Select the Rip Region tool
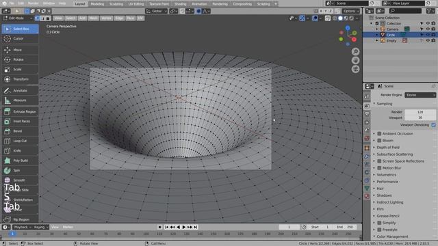The width and height of the screenshot is (438, 246). click(20, 219)
